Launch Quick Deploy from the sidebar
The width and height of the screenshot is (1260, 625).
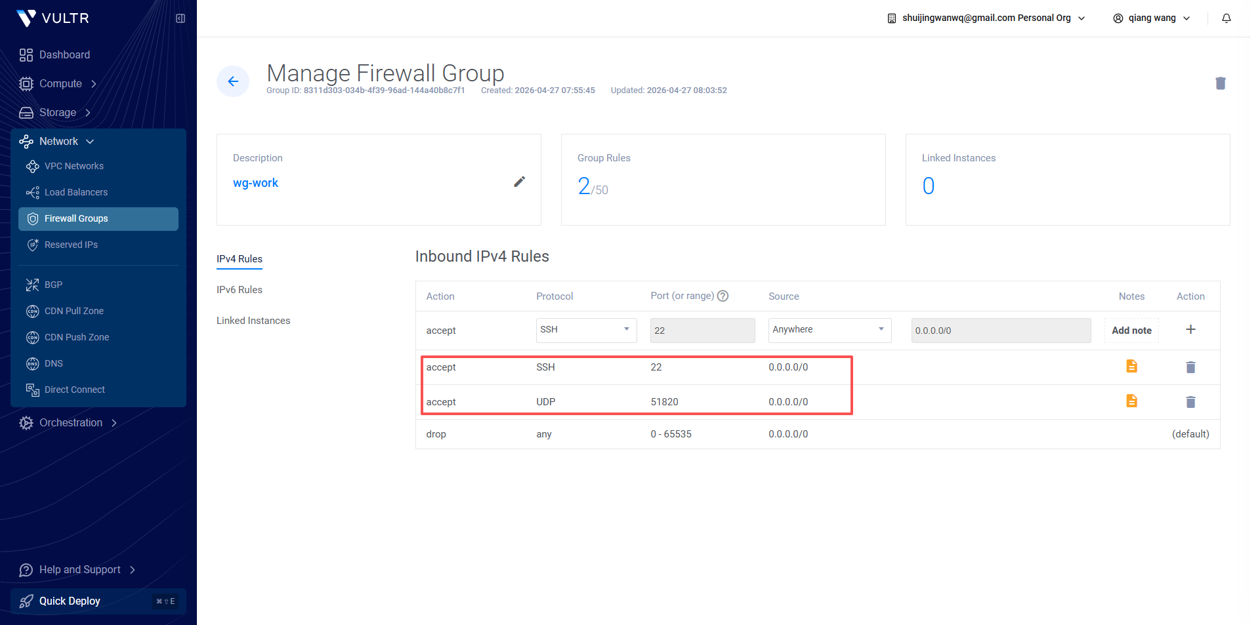[x=70, y=601]
